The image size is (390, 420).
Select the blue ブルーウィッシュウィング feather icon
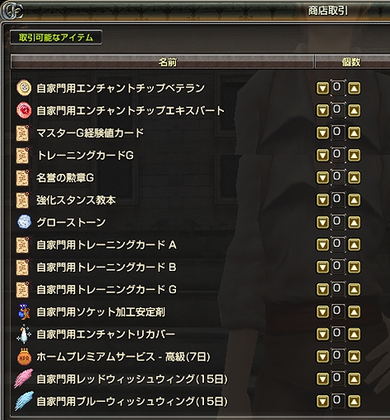[x=24, y=401]
